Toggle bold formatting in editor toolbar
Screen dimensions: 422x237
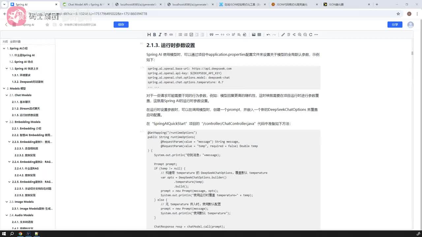tap(154, 35)
